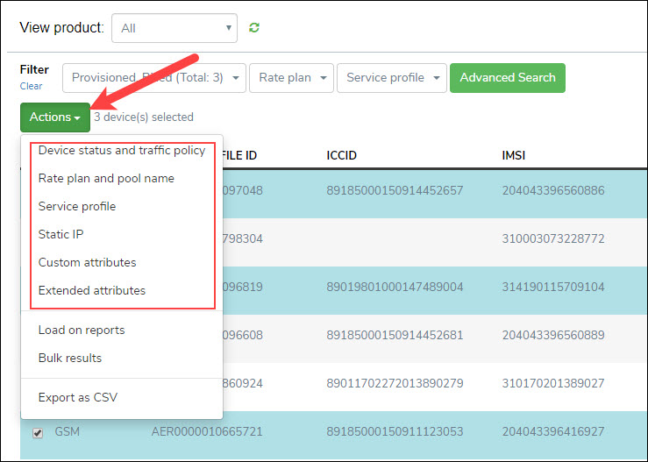648x462 pixels.
Task: Open Bulk results from Actions menu
Action: point(122,358)
